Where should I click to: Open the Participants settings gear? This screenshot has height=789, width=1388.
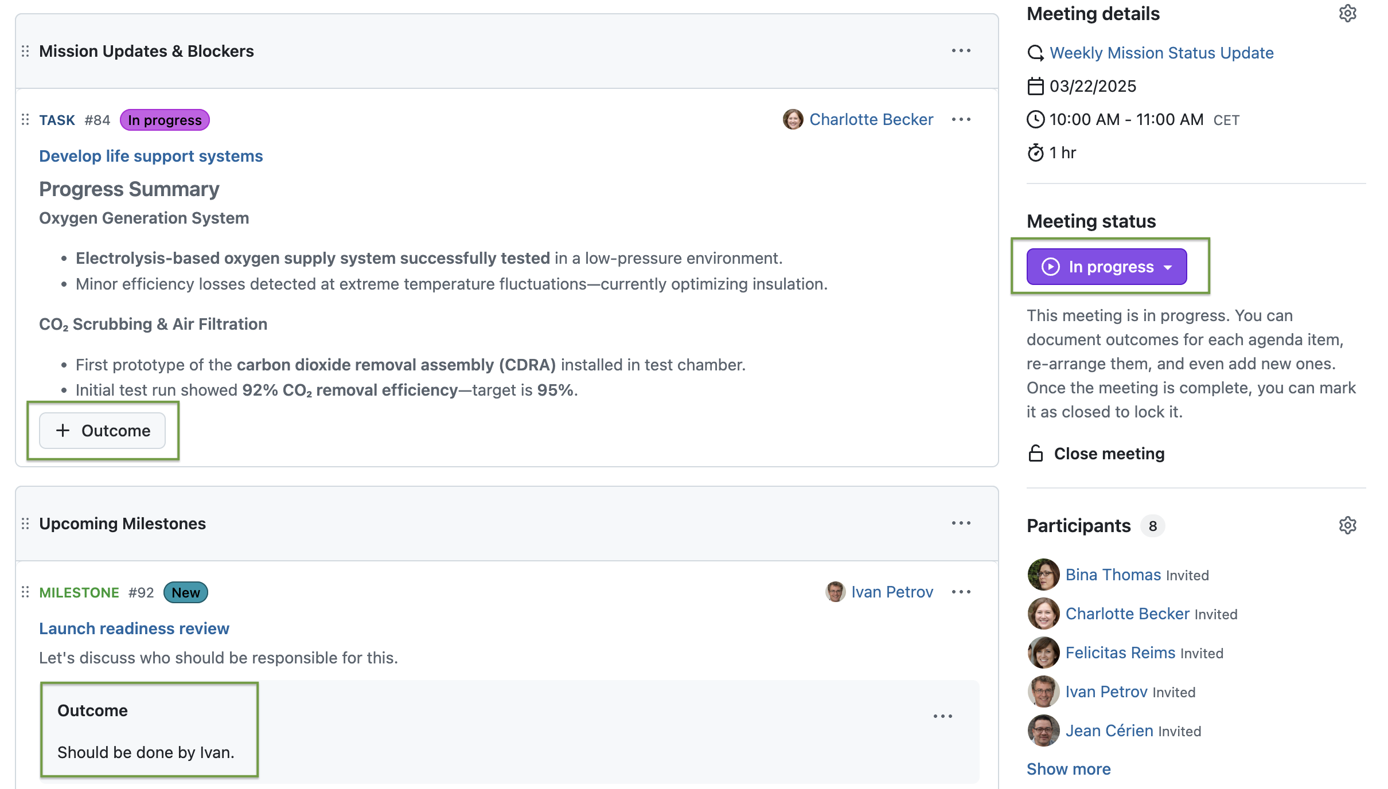[x=1347, y=525]
